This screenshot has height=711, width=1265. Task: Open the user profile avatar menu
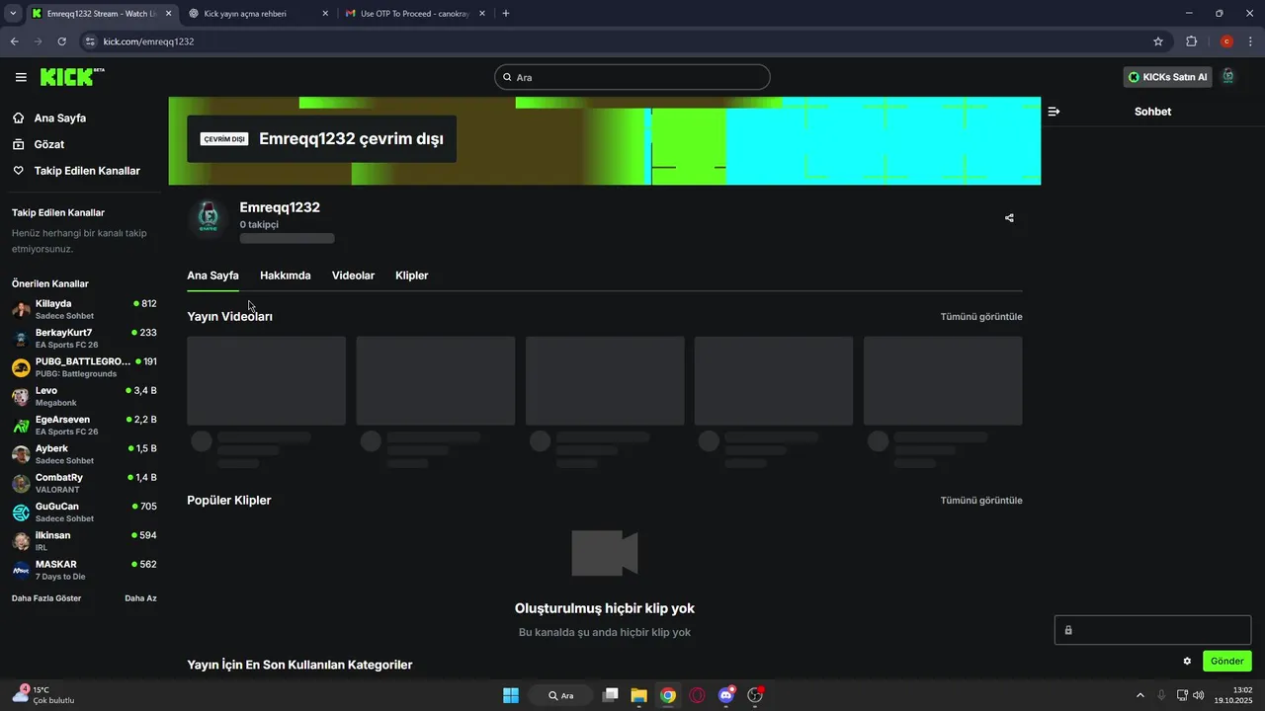pos(1228,76)
